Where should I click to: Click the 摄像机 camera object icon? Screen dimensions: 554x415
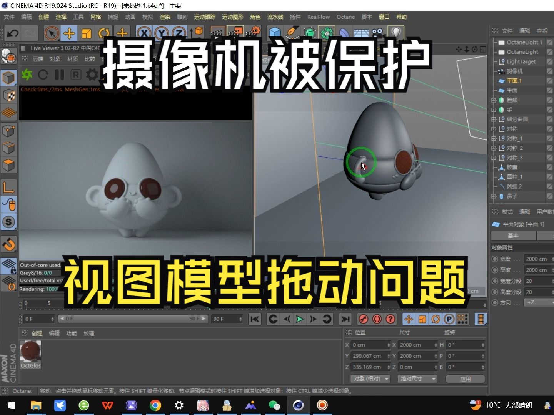click(501, 71)
